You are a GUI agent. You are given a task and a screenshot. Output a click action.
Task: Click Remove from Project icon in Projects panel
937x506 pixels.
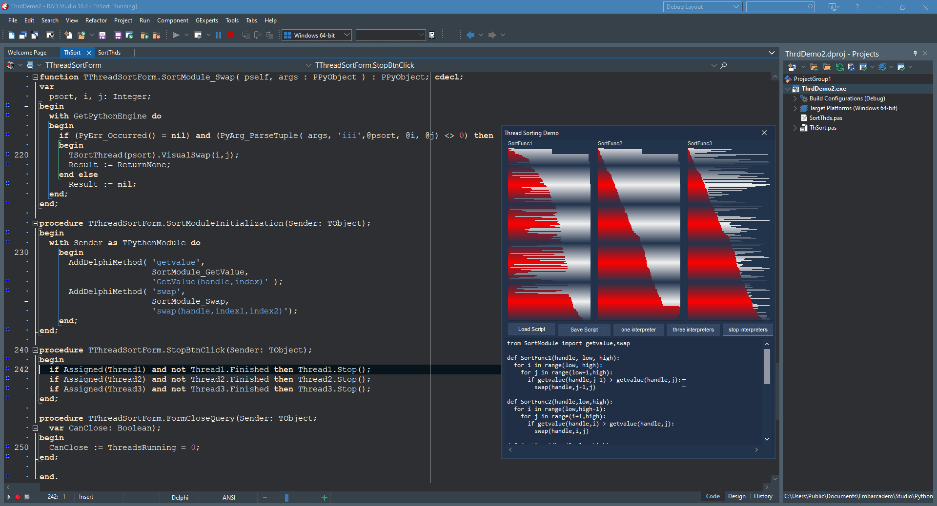point(827,67)
